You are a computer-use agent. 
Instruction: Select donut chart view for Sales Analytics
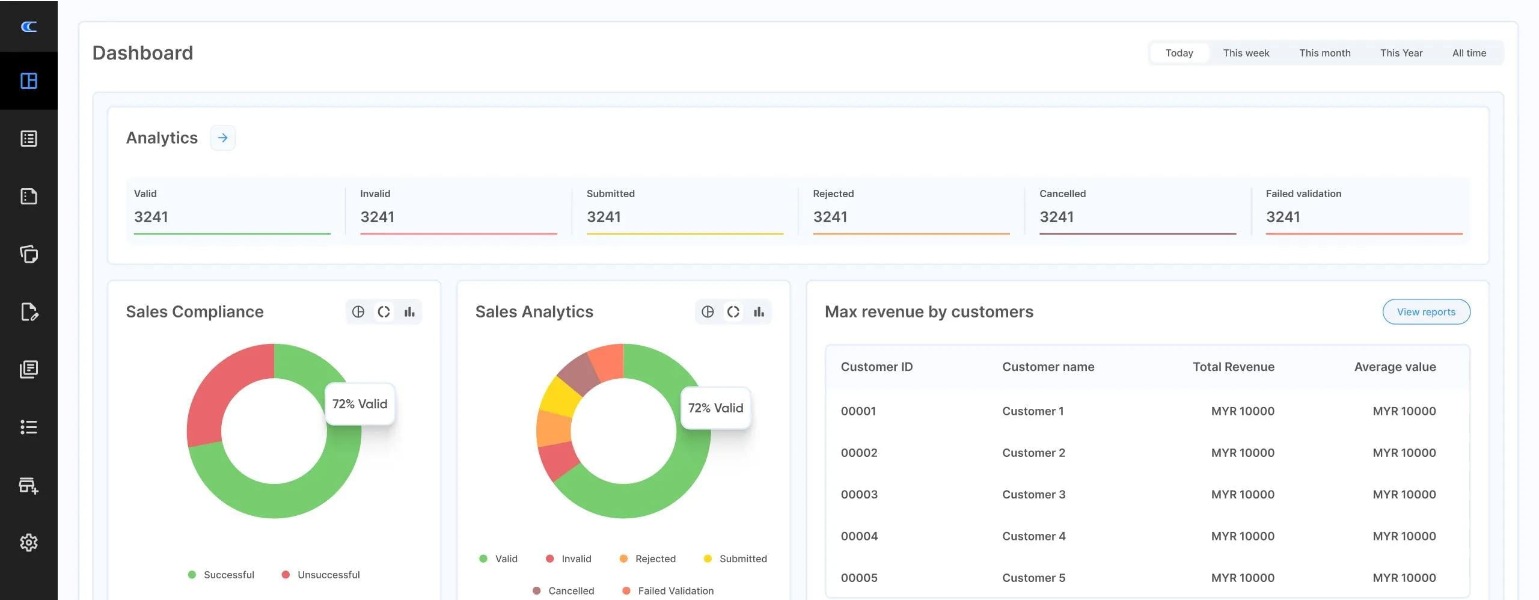click(x=733, y=311)
